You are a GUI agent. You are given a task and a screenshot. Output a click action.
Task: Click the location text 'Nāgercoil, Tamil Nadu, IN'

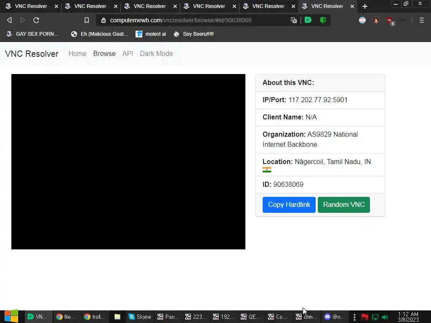(x=333, y=161)
